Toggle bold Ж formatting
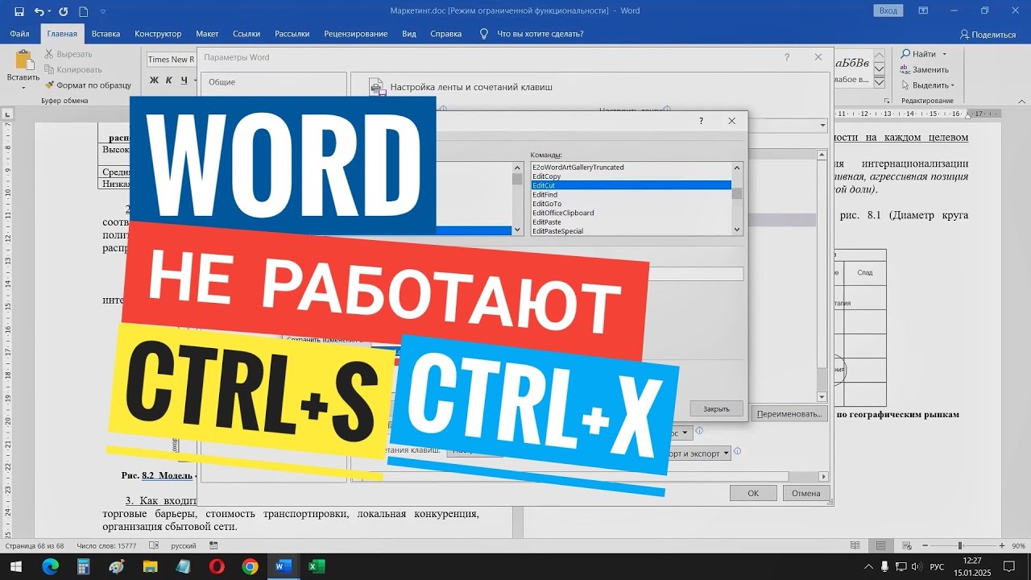1031x580 pixels. [x=153, y=80]
